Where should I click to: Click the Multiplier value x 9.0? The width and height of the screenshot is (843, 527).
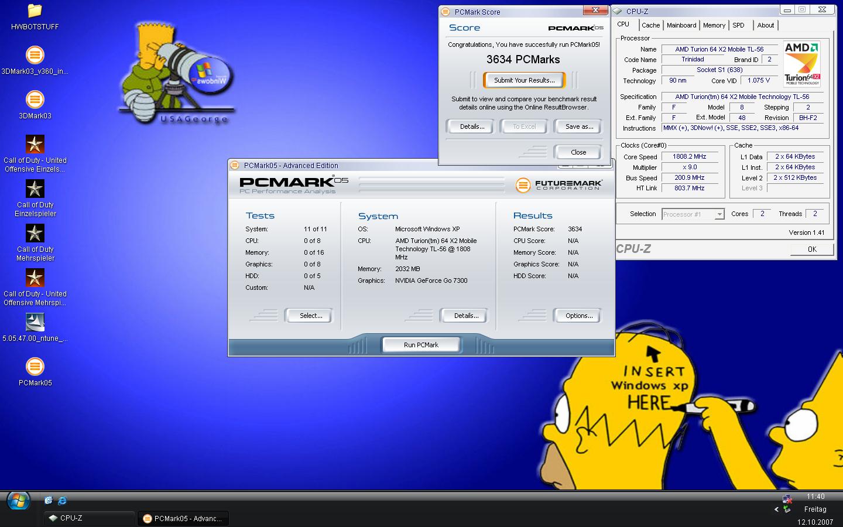click(x=689, y=167)
